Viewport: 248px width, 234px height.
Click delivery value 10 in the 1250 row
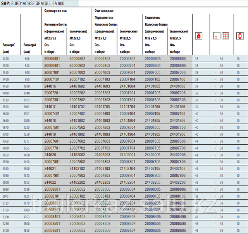(238, 59)
